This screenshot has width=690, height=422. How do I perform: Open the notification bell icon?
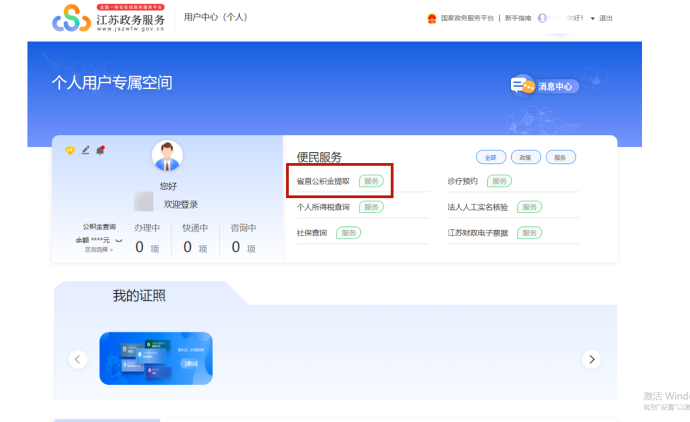[x=100, y=150]
